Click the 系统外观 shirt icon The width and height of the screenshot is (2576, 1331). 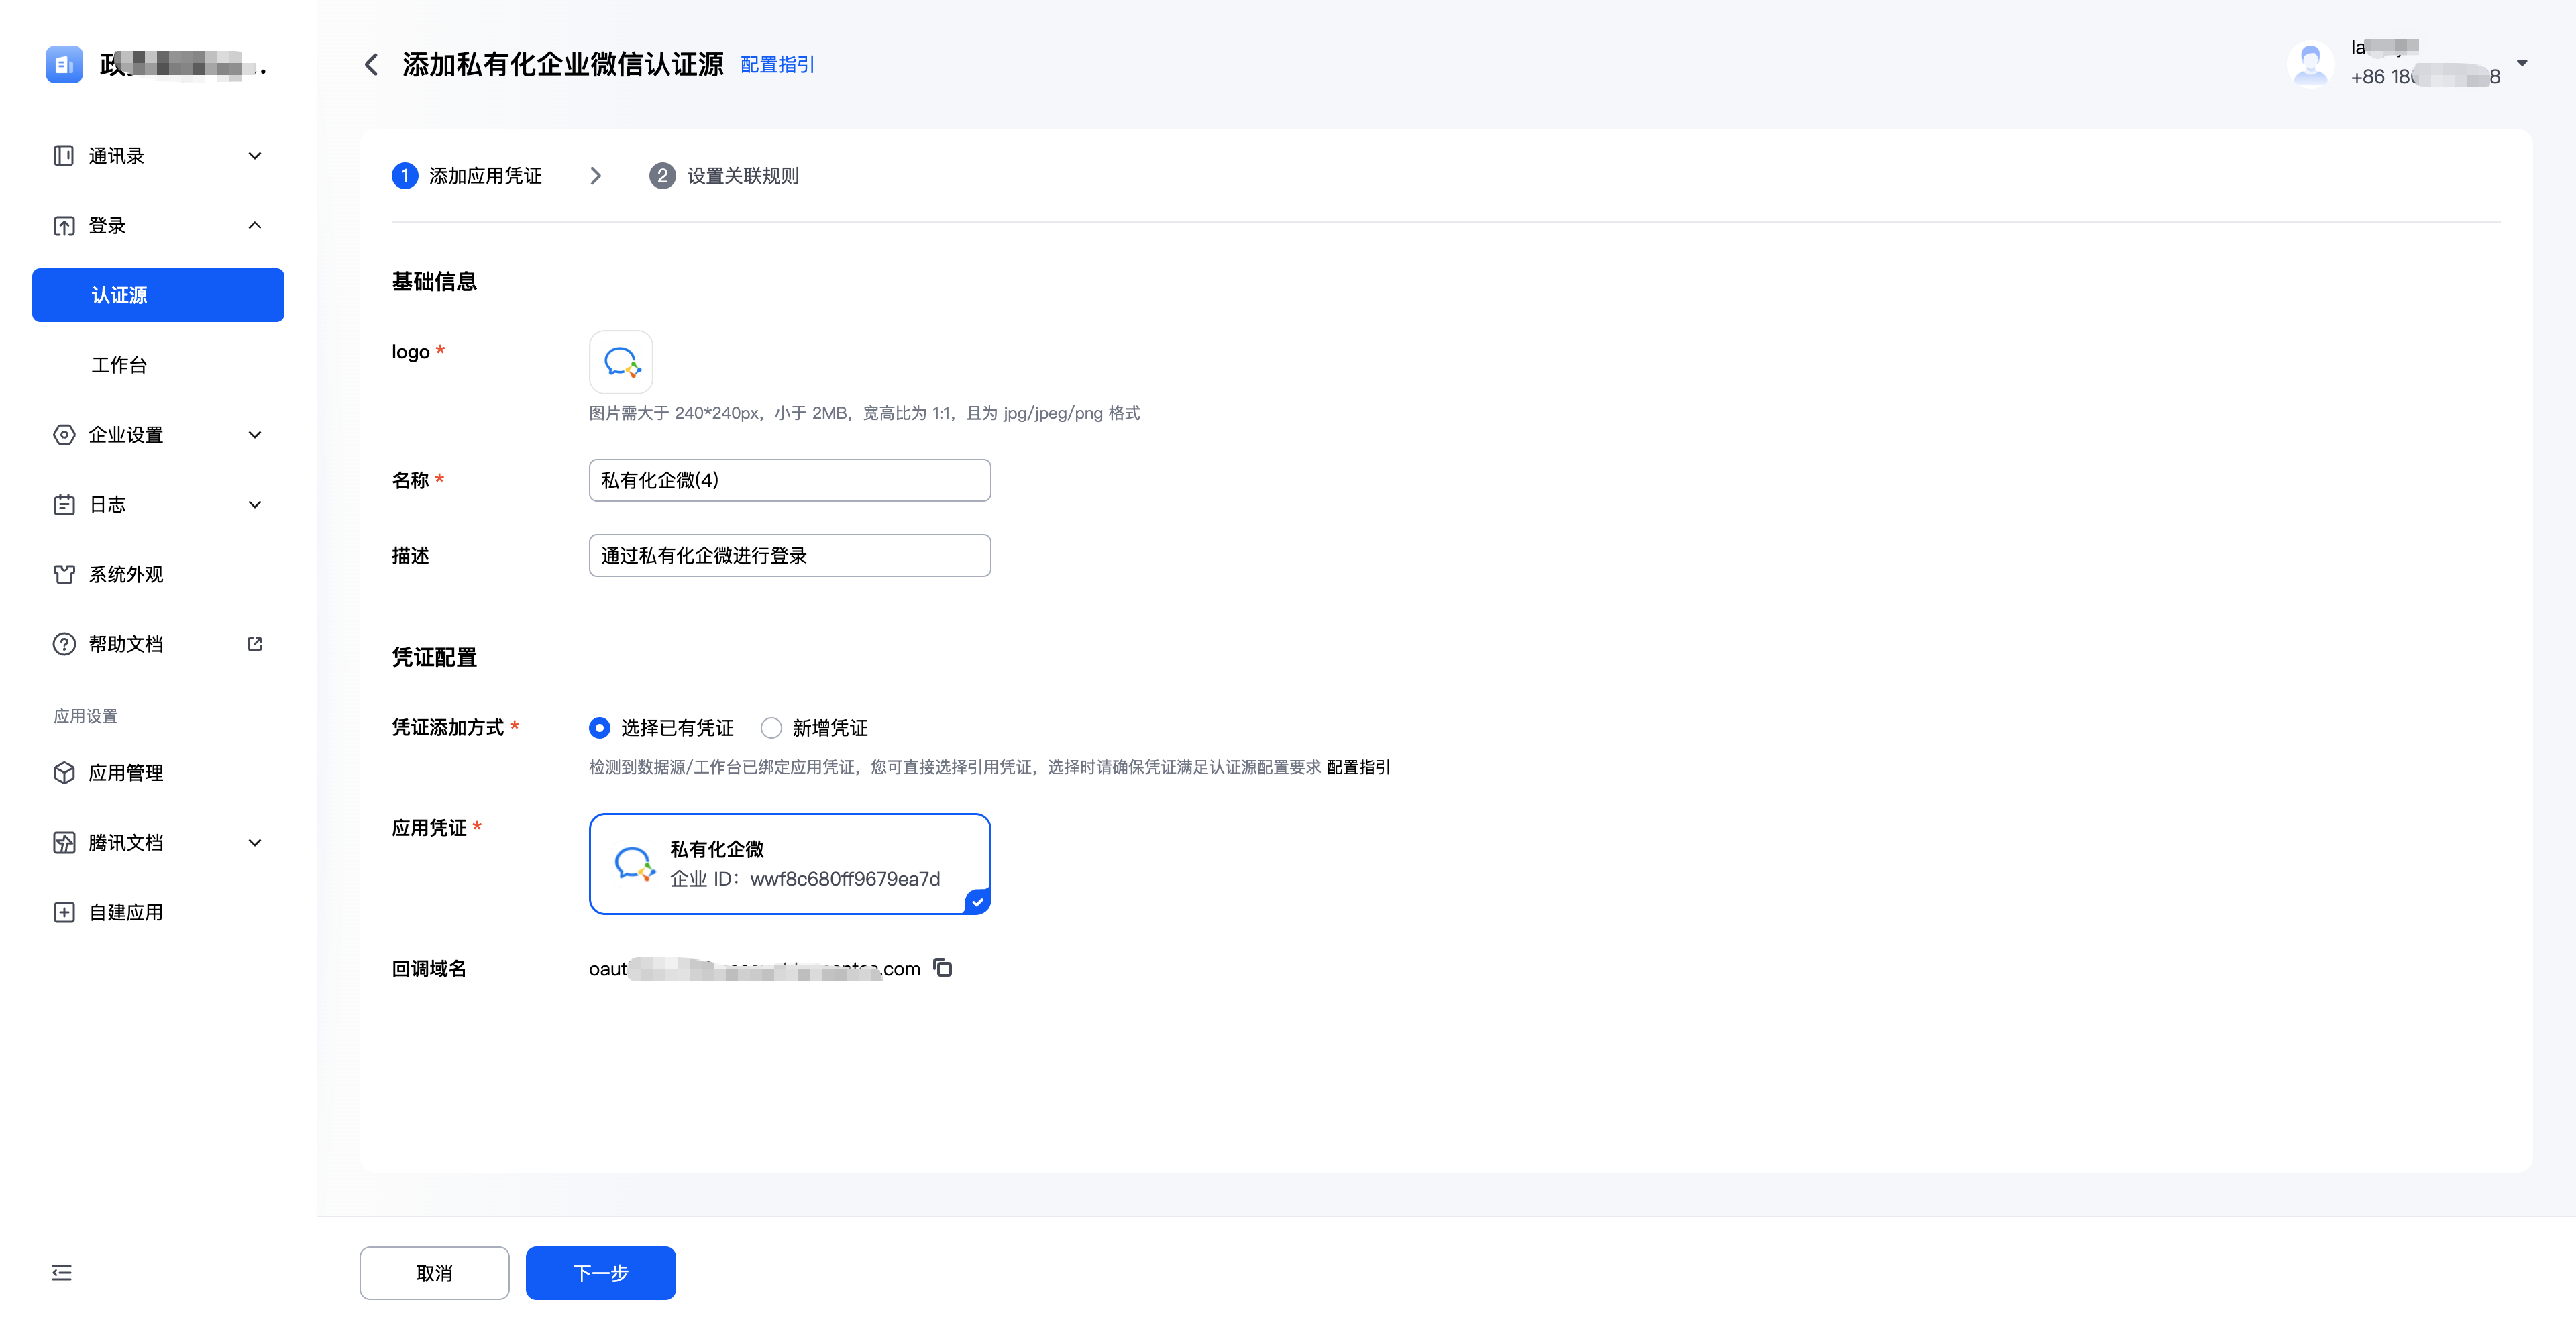(64, 574)
